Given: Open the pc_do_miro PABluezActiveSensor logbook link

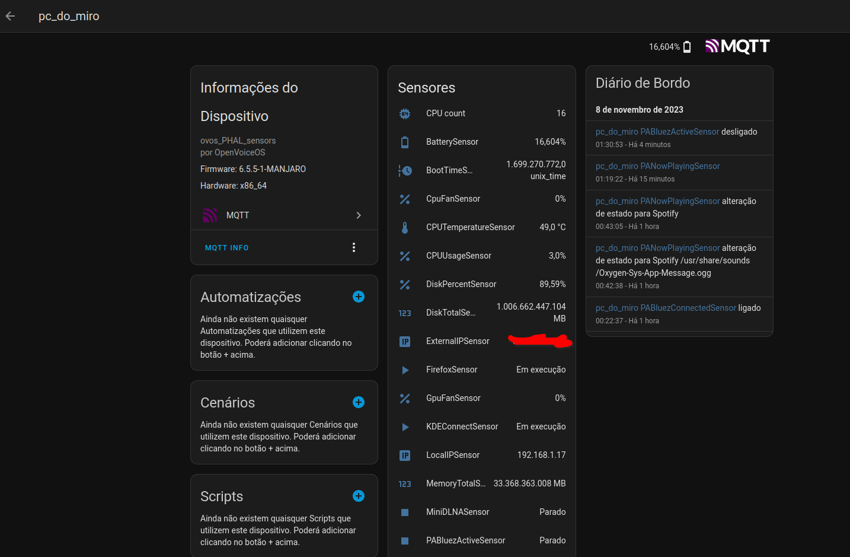Looking at the screenshot, I should pyautogui.click(x=657, y=132).
